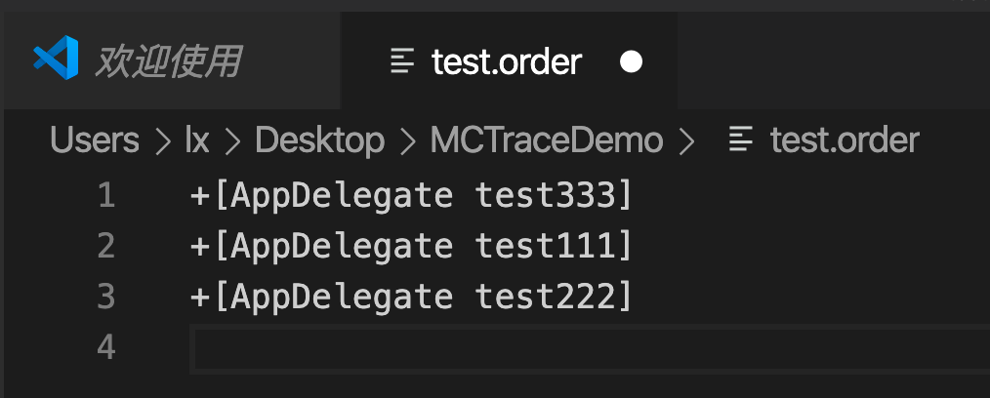The width and height of the screenshot is (990, 398).
Task: Click test.order file name in breadcrumb
Action: 845,140
